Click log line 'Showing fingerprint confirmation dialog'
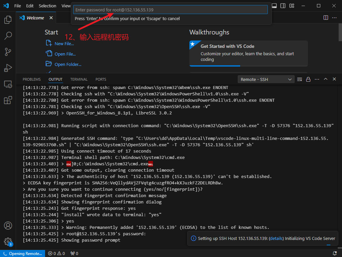The image size is (342, 257). coord(92,202)
